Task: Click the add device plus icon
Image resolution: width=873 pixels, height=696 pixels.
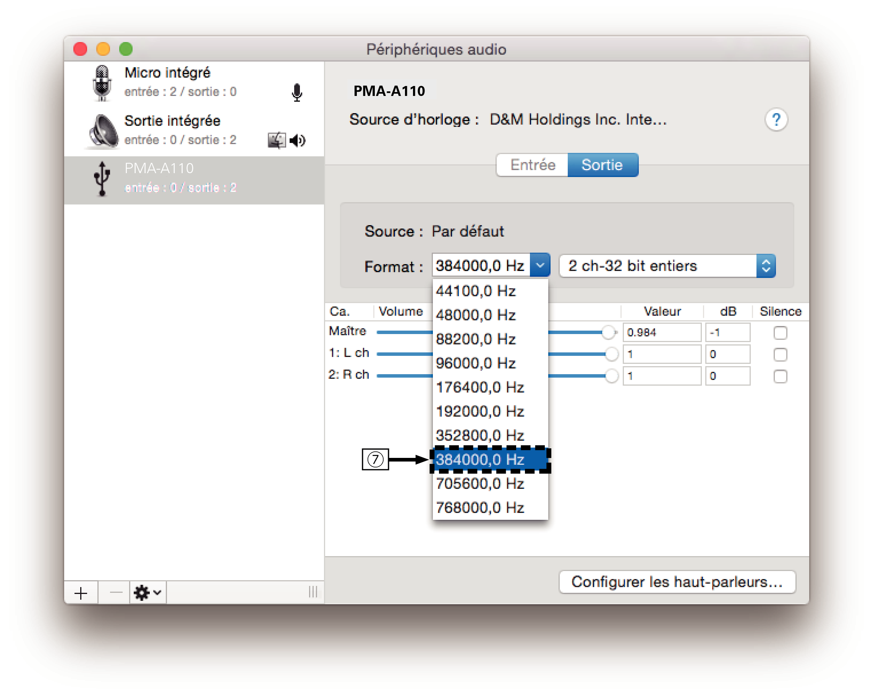Action: (81, 593)
